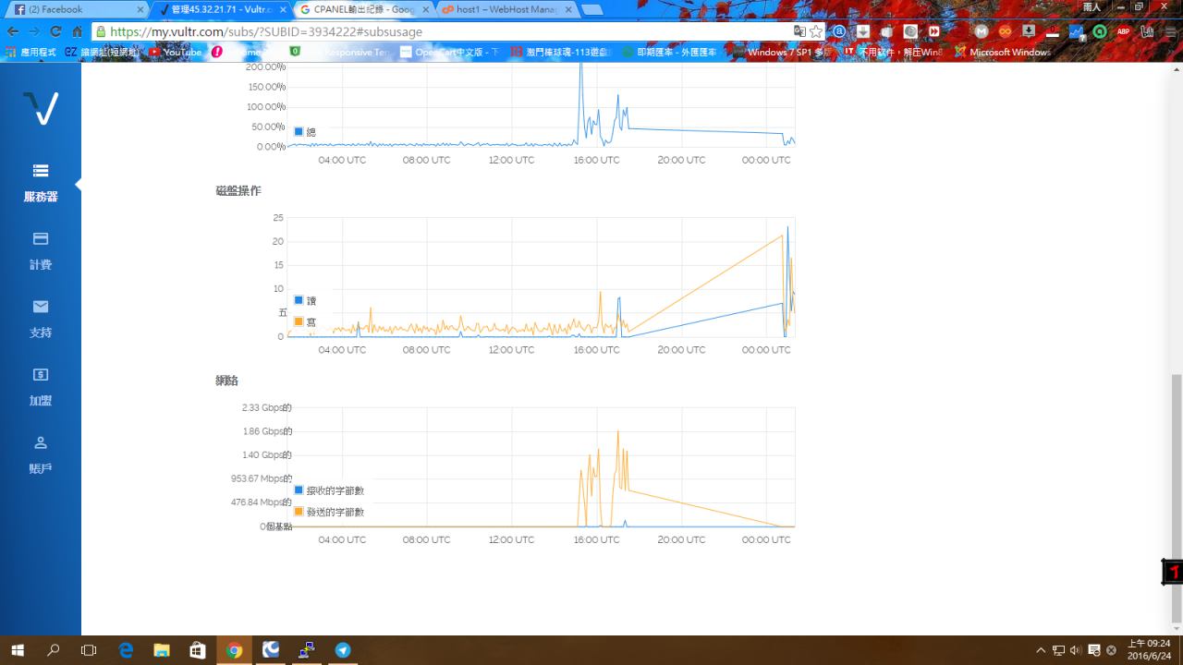Screen dimensions: 1183x665
Task: Open the Windows Start menu
Action: coord(17,650)
